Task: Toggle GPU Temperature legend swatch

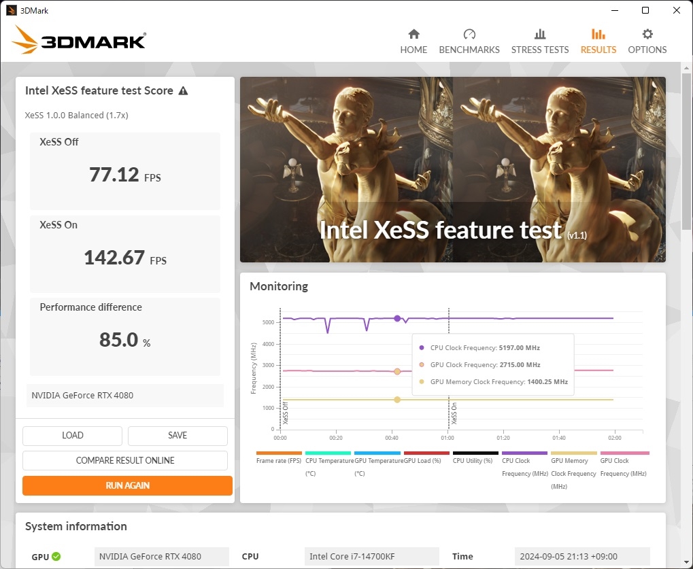Action: pyautogui.click(x=377, y=453)
